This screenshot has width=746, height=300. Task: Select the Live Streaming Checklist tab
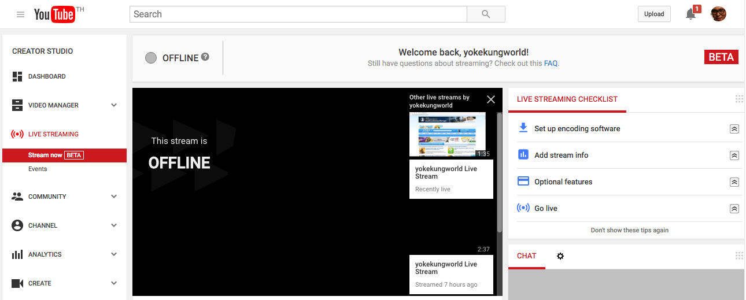[x=567, y=99]
